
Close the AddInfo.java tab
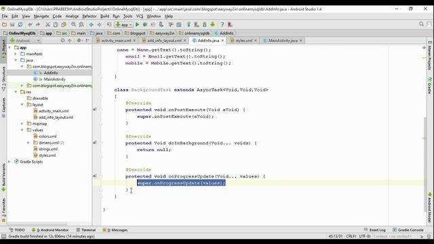[222, 41]
